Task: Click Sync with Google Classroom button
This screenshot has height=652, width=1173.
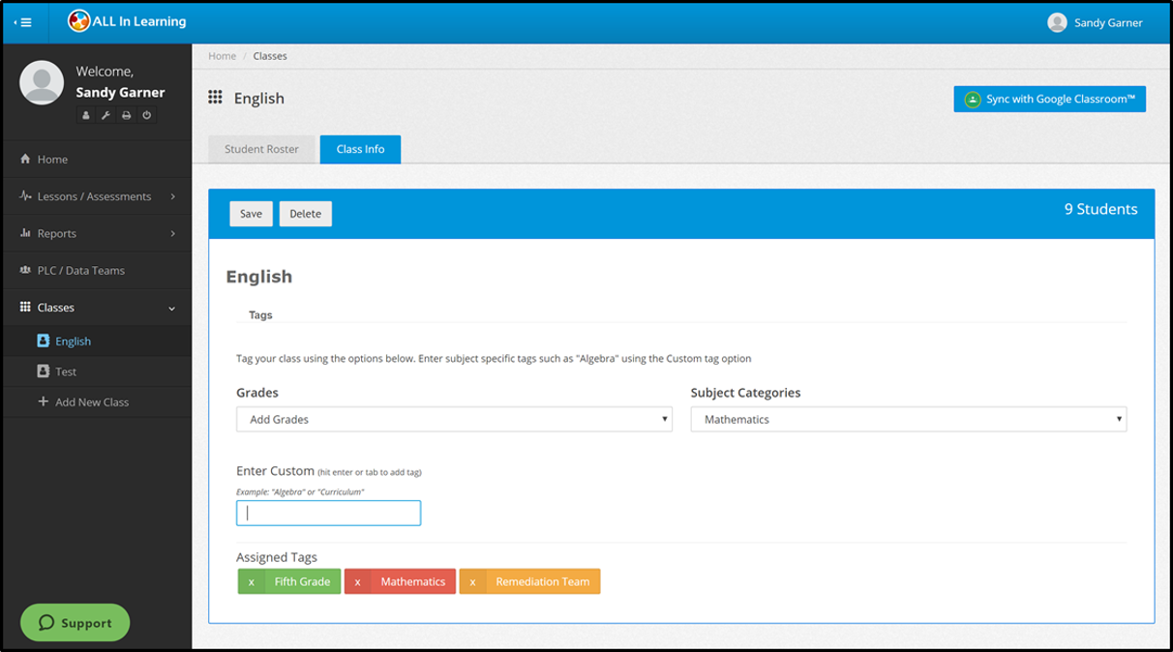Action: click(x=1049, y=100)
